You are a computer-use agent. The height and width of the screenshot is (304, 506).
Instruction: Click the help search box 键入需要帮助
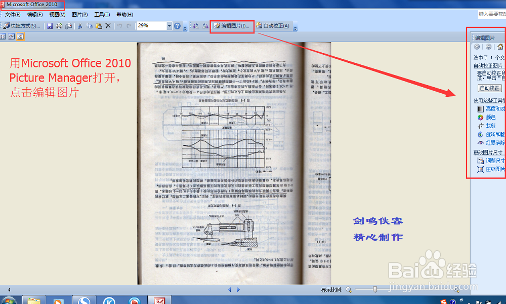point(492,14)
